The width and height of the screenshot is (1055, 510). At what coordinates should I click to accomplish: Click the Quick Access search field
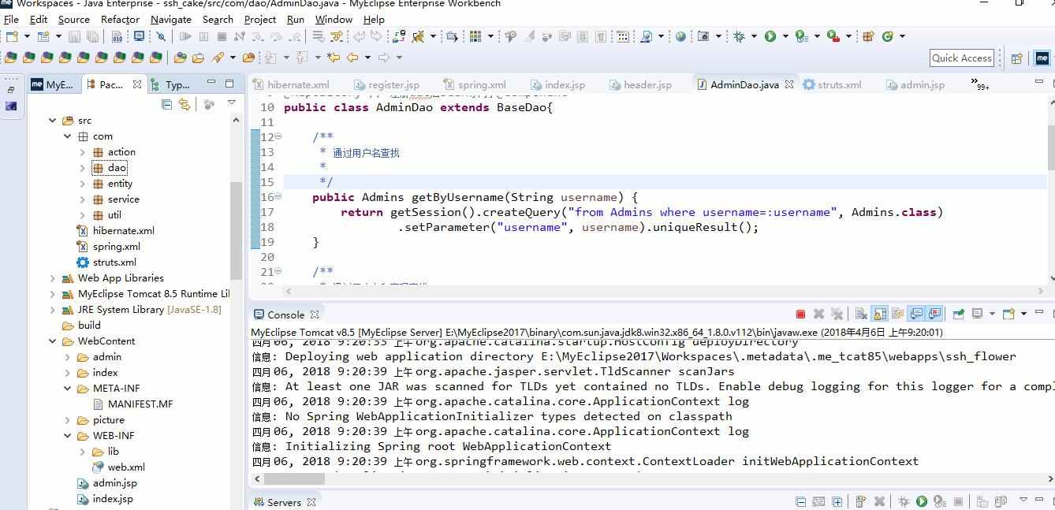[x=961, y=58]
